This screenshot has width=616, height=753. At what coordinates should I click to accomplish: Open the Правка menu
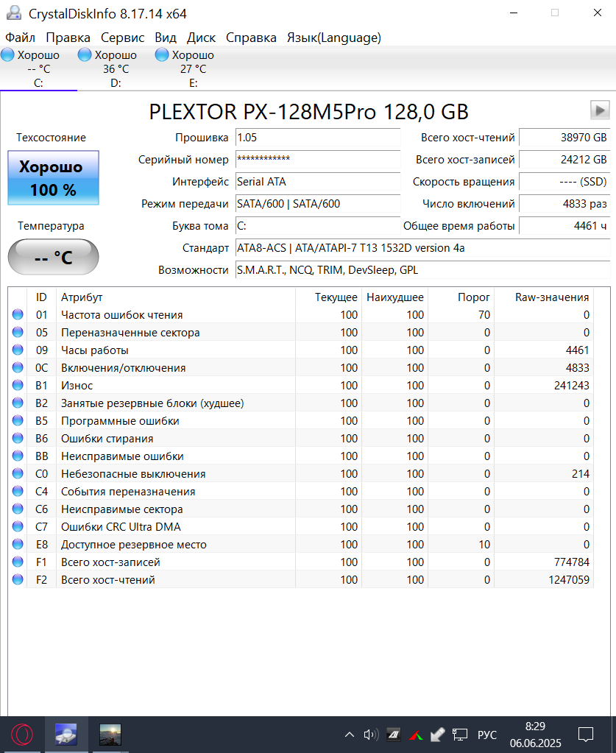pos(68,38)
